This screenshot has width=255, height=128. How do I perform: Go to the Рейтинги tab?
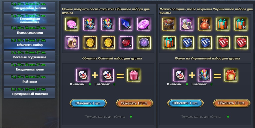click(x=30, y=80)
